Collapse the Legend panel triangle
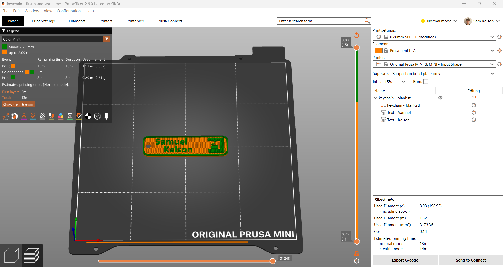 4,31
